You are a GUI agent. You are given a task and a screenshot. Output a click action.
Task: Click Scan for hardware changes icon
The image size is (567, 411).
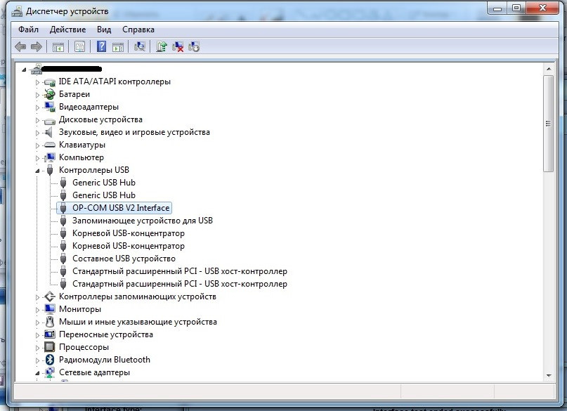pyautogui.click(x=140, y=46)
